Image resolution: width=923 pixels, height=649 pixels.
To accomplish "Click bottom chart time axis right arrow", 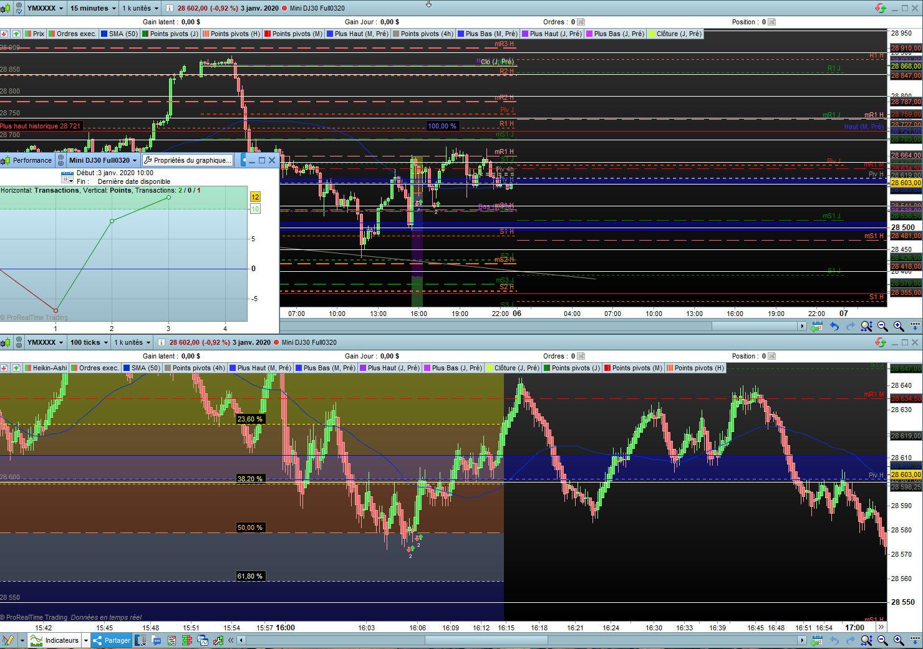I will click(881, 627).
